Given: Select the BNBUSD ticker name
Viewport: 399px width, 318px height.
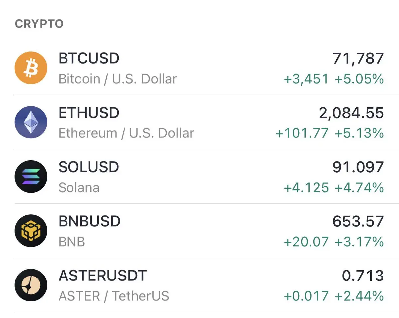Looking at the screenshot, I should pyautogui.click(x=89, y=221).
